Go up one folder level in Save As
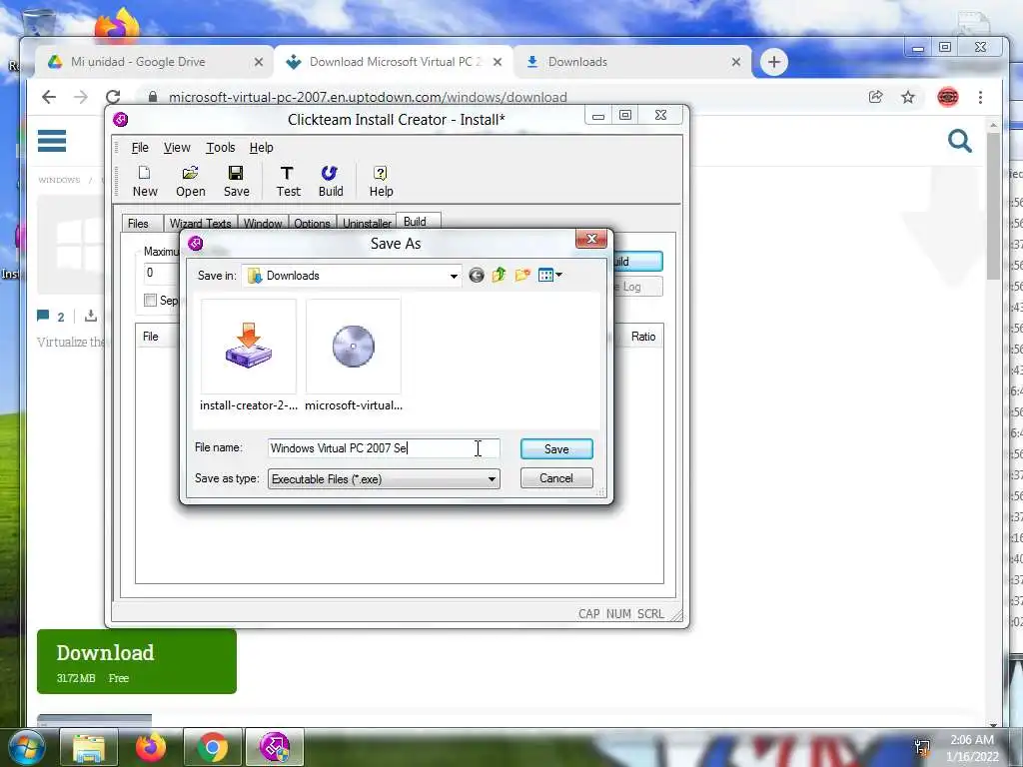This screenshot has width=1023, height=767. (x=500, y=276)
